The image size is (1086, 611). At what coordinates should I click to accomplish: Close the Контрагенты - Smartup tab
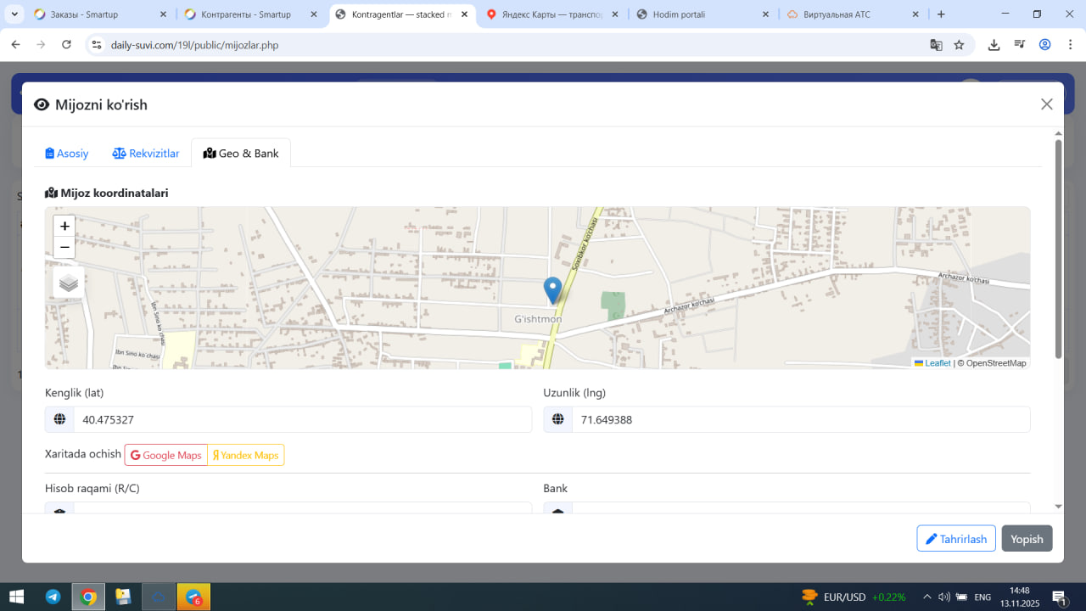314,14
